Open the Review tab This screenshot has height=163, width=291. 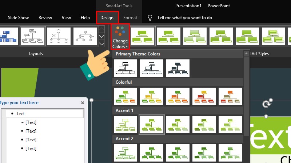[45, 18]
